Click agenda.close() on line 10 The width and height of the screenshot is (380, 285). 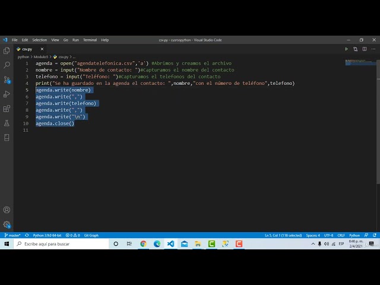[55, 123]
